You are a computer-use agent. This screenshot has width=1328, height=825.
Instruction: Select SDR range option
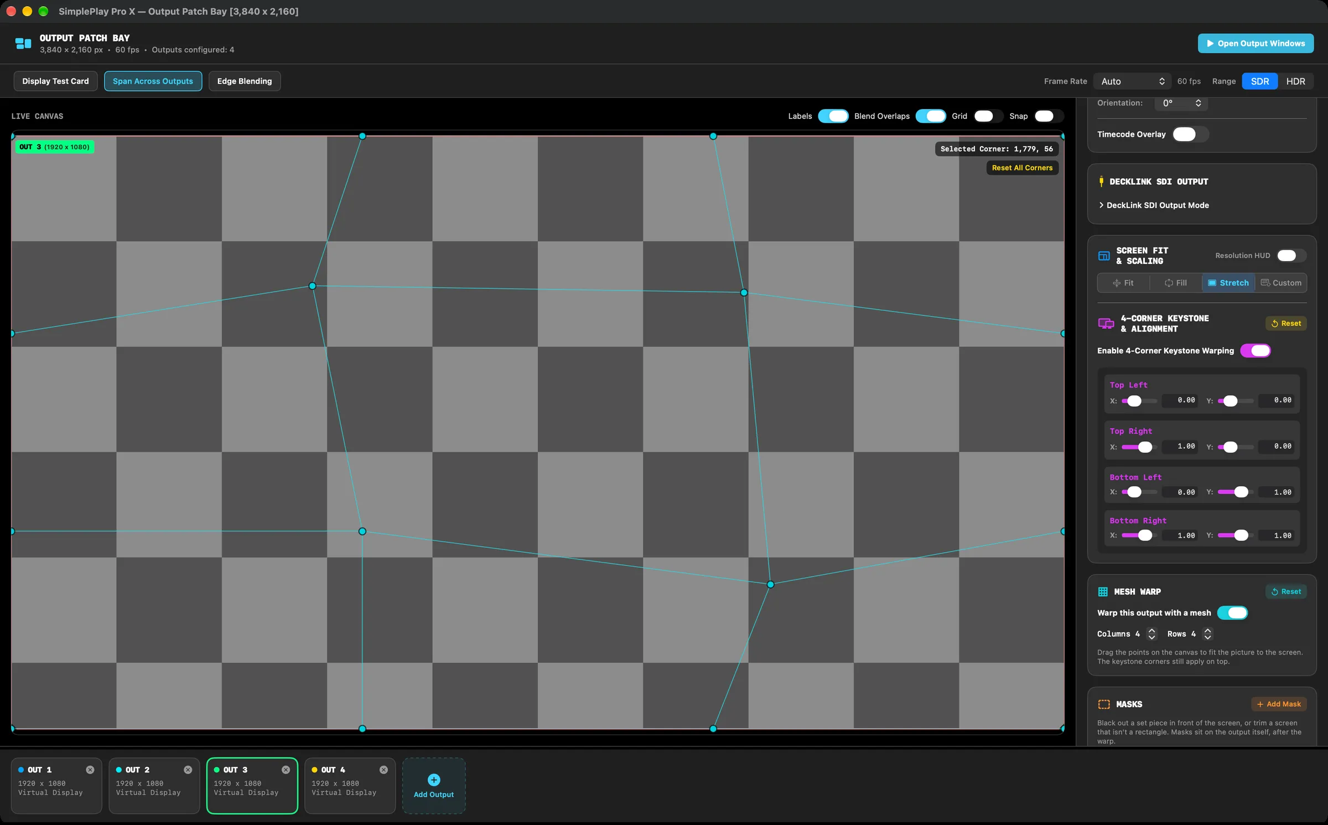click(1260, 81)
